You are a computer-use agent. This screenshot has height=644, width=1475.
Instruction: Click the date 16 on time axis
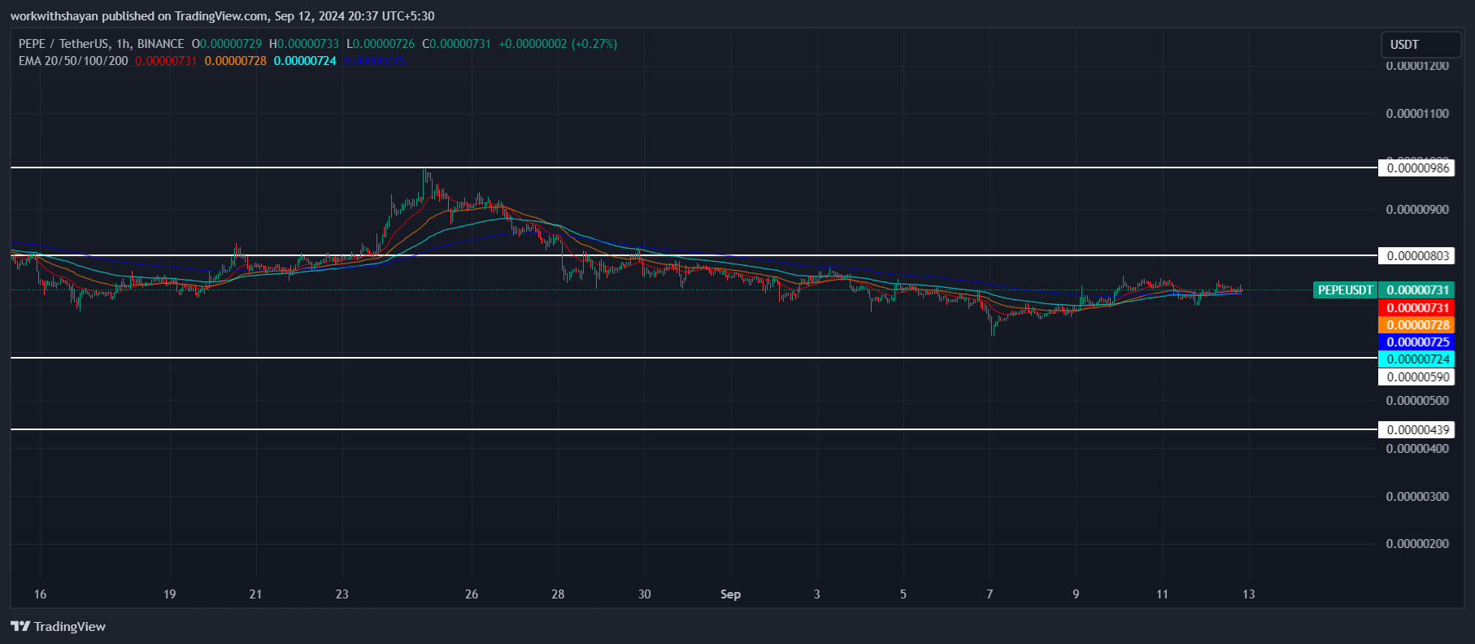40,594
